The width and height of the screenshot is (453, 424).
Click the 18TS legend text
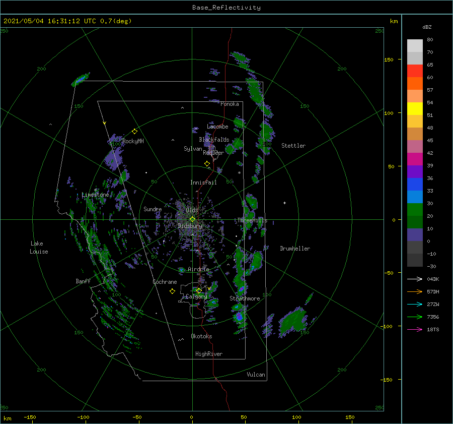coord(433,329)
